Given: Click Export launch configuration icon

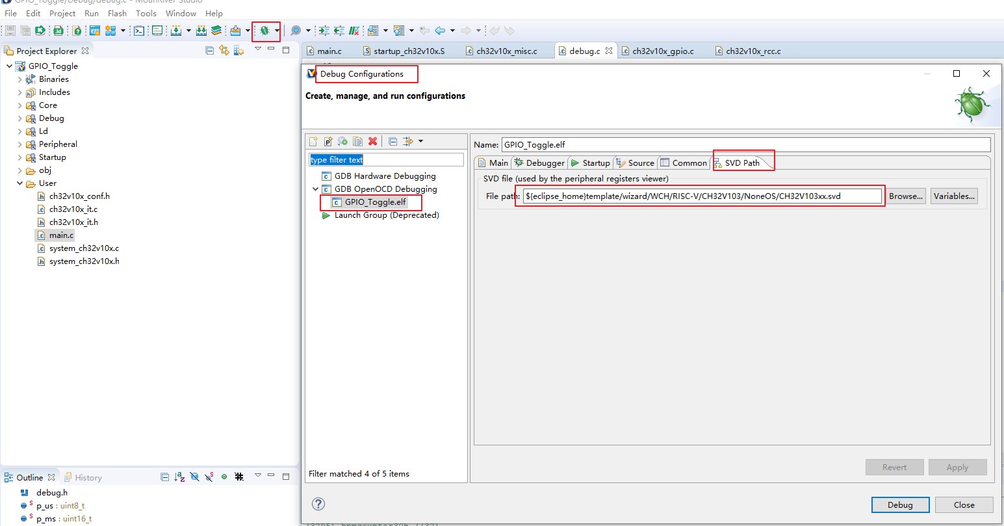Looking at the screenshot, I should point(342,141).
